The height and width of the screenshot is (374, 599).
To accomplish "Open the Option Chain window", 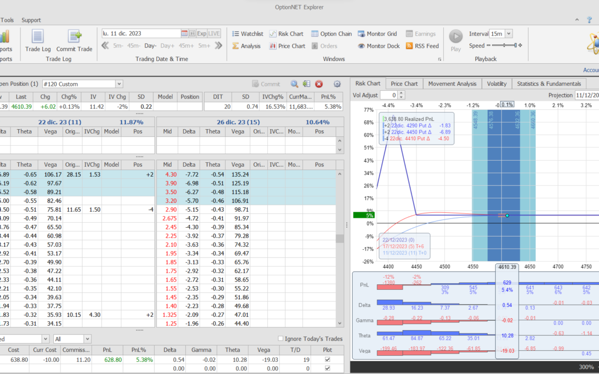I will point(331,34).
